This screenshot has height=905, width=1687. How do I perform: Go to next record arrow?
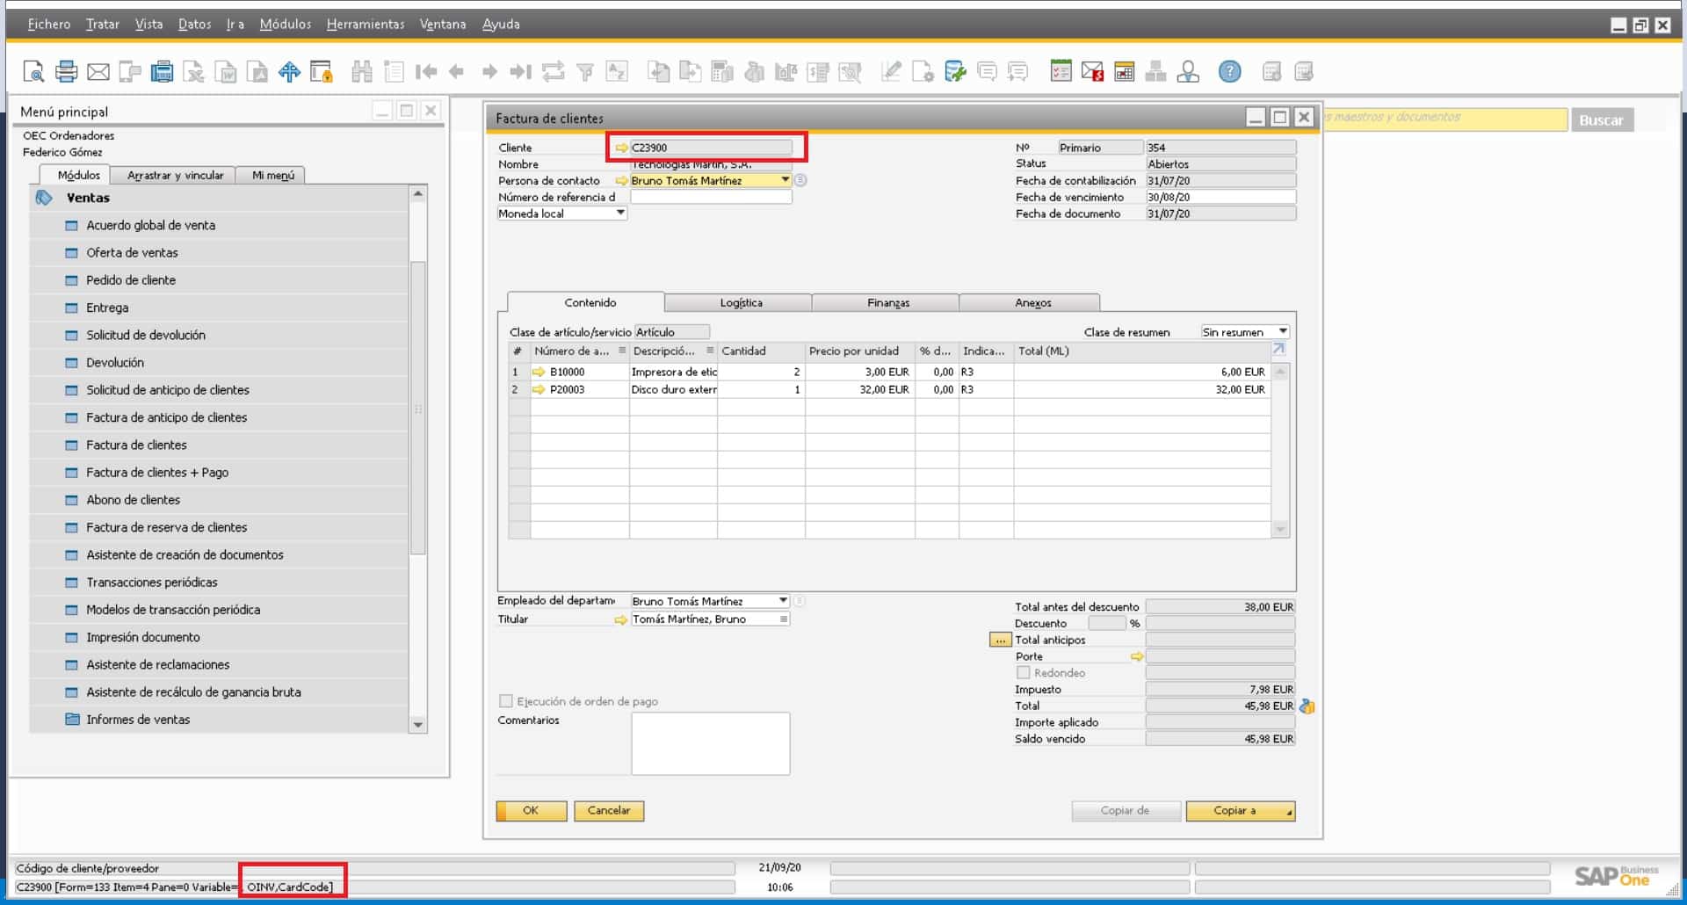pyautogui.click(x=489, y=72)
